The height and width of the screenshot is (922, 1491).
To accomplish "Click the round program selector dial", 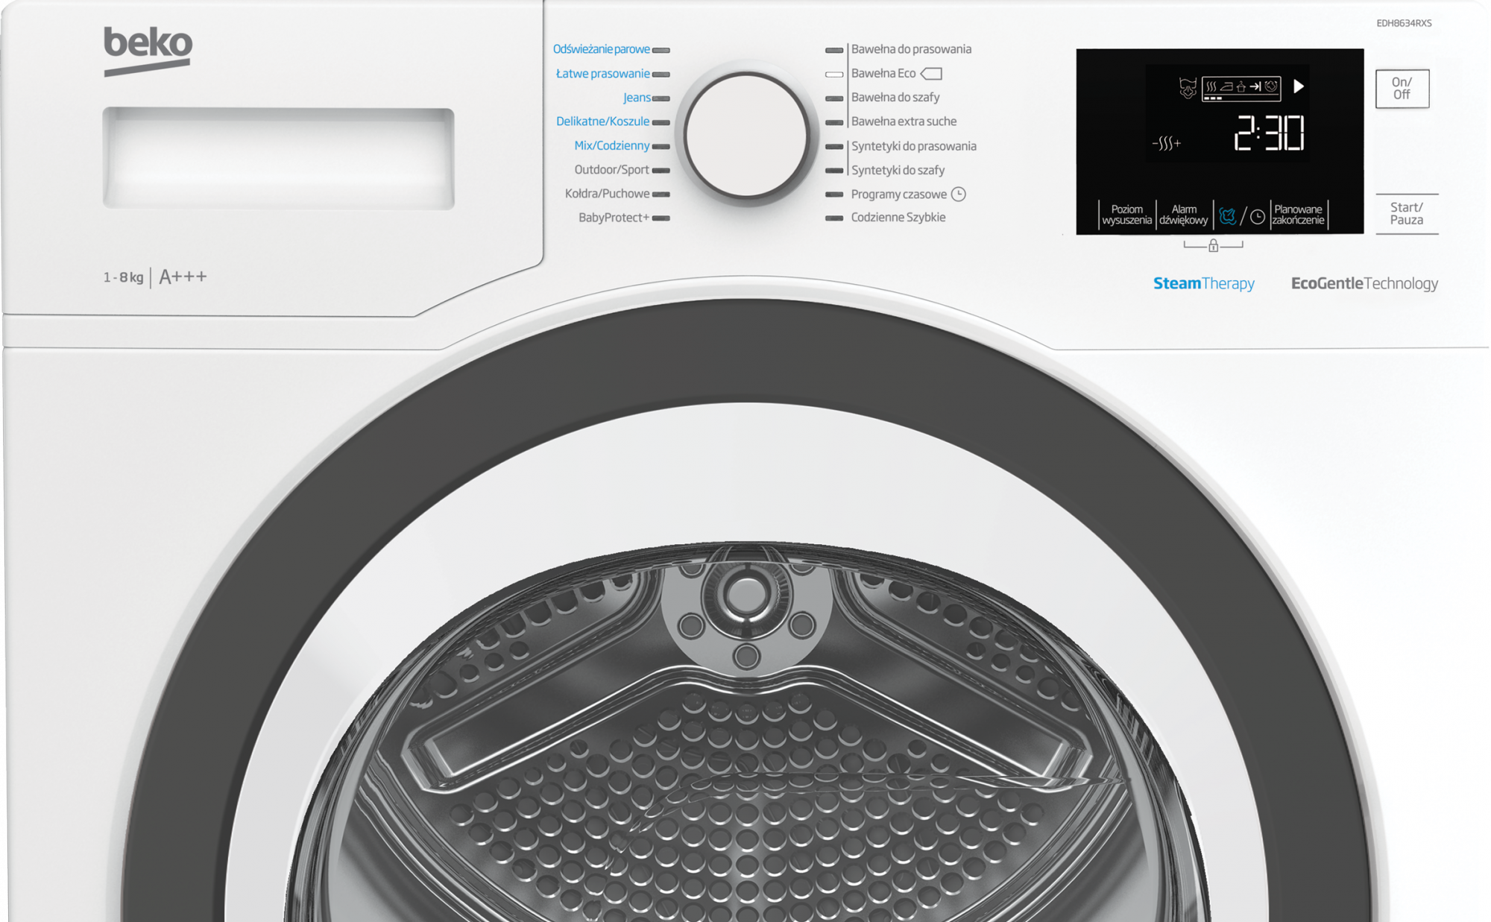I will tap(747, 135).
